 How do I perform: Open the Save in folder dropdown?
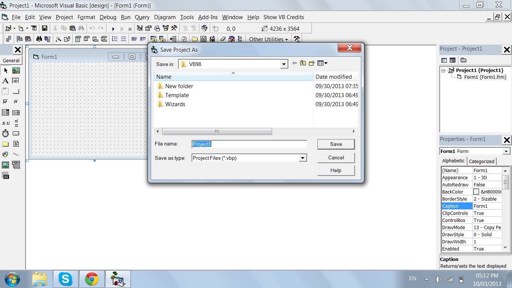tap(284, 64)
